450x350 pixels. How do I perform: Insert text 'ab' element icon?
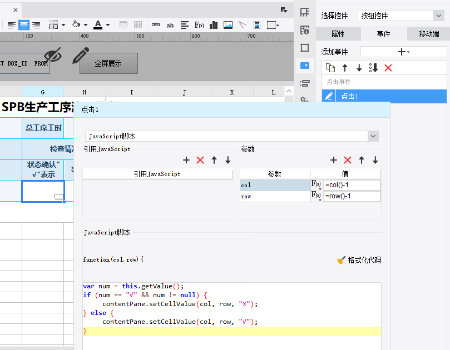tap(170, 25)
